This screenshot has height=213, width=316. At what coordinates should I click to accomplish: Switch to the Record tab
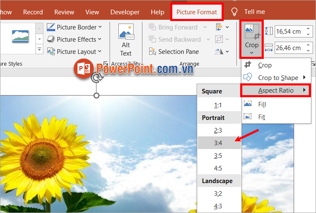[33, 12]
